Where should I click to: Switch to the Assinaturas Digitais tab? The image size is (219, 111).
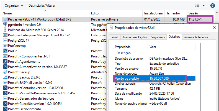pos(135,37)
